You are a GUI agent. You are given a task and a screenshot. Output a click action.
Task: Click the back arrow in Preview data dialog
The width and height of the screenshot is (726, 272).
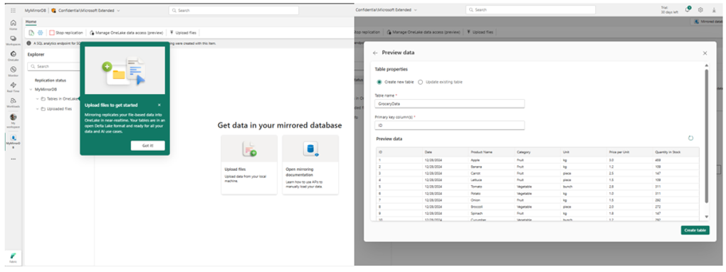tap(375, 53)
